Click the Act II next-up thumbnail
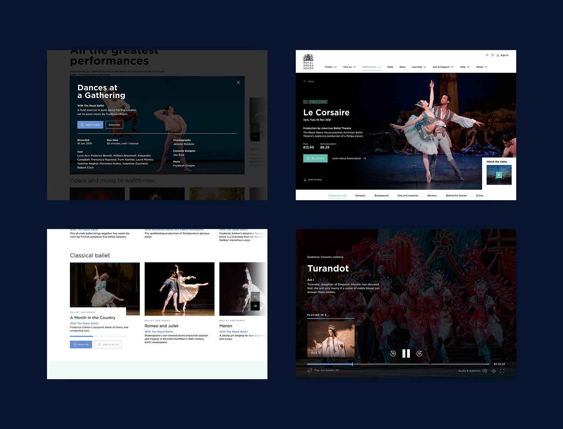 click(331, 339)
